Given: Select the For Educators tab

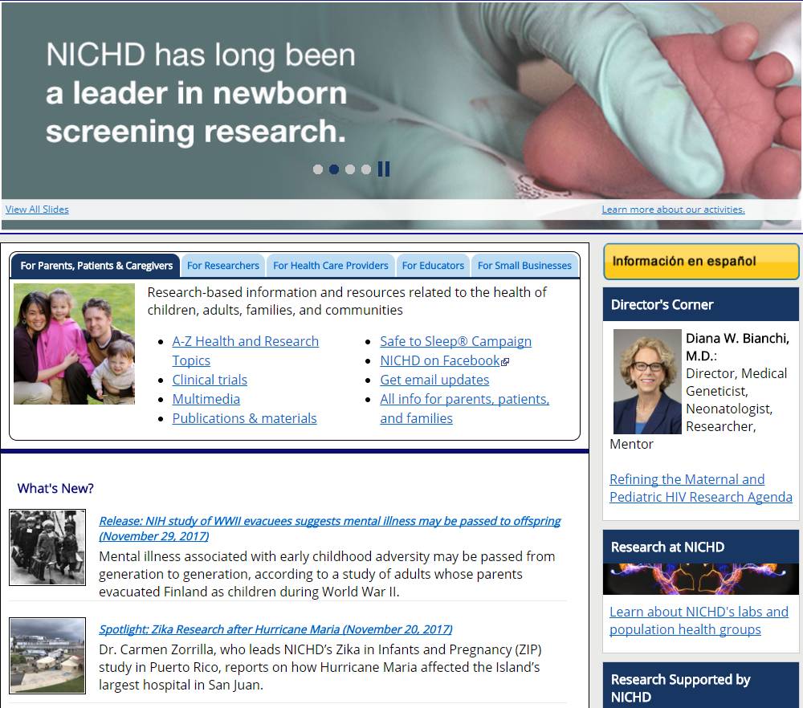Looking at the screenshot, I should (433, 266).
